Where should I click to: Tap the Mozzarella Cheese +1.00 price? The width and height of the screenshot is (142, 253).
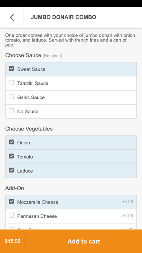point(128,202)
